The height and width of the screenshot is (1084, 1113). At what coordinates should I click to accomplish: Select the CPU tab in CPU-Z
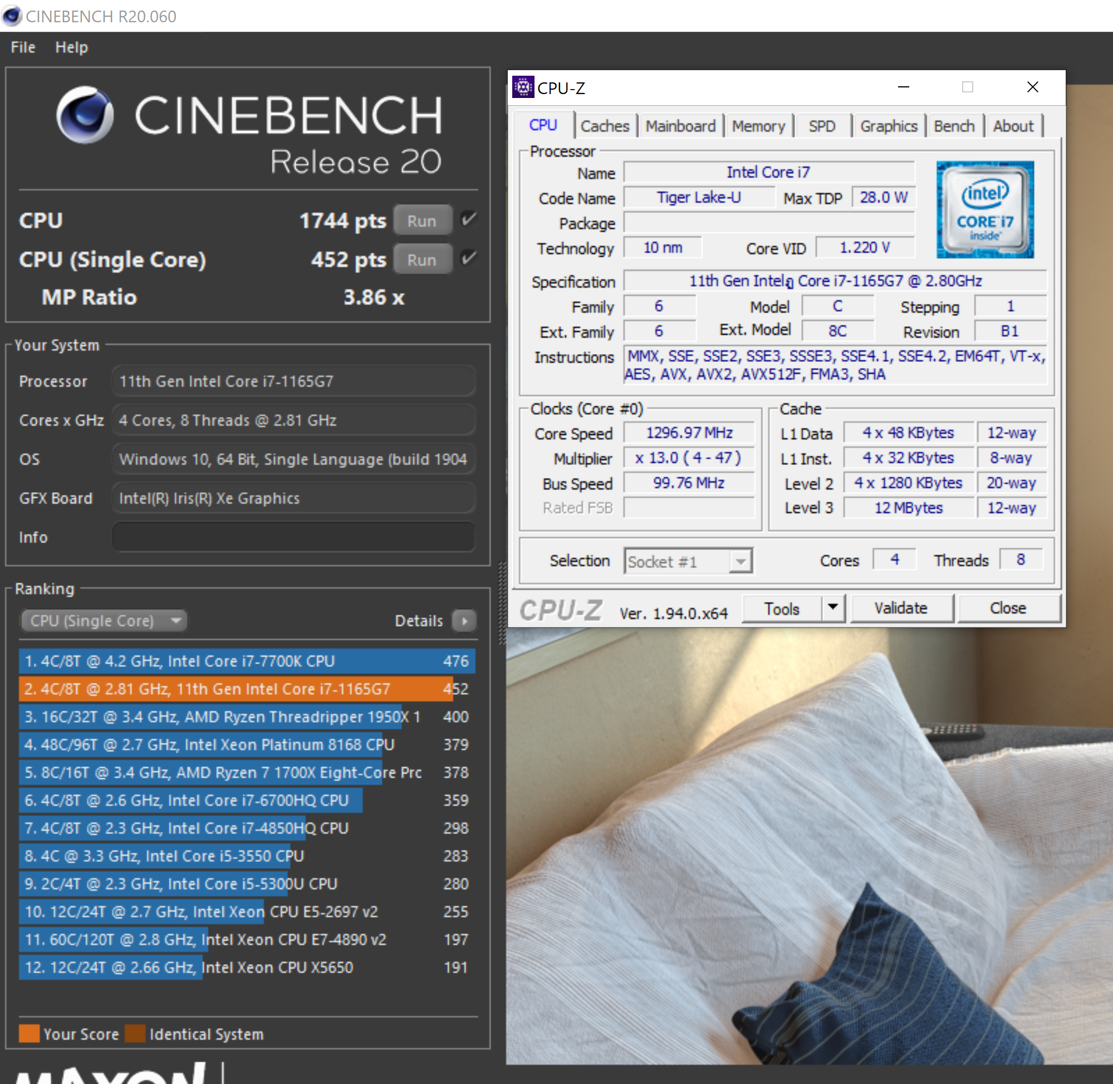click(543, 125)
